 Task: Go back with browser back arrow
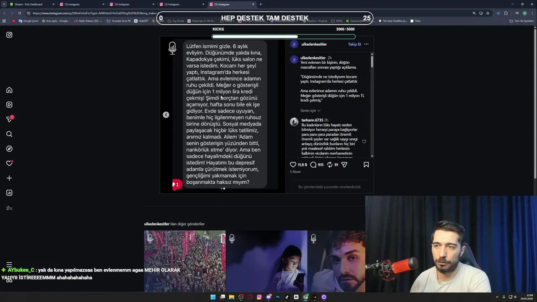pyautogui.click(x=4, y=13)
